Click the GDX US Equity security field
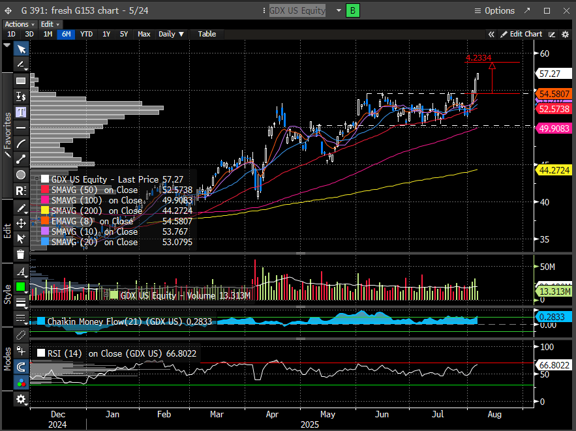This screenshot has width=576, height=431. click(297, 10)
